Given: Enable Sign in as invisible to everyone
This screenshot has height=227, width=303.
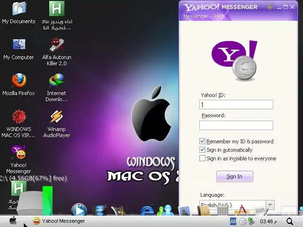Looking at the screenshot, I should tap(202, 158).
